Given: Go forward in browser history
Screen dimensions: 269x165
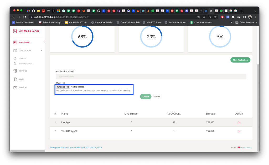Looking at the screenshot, I should pos(19,17).
